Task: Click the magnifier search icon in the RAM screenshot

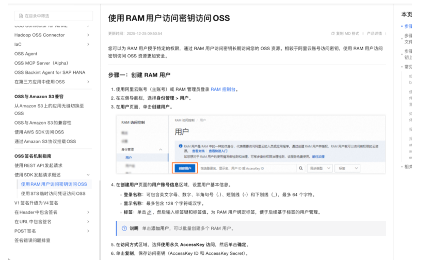Action: click(x=301, y=168)
